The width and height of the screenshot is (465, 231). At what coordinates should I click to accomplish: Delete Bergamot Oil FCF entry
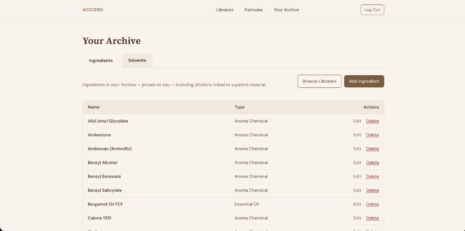coord(372,204)
